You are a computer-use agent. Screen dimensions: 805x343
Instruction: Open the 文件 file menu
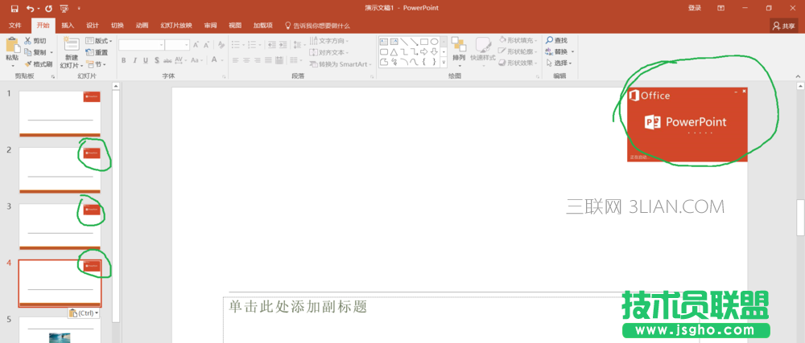coord(14,26)
